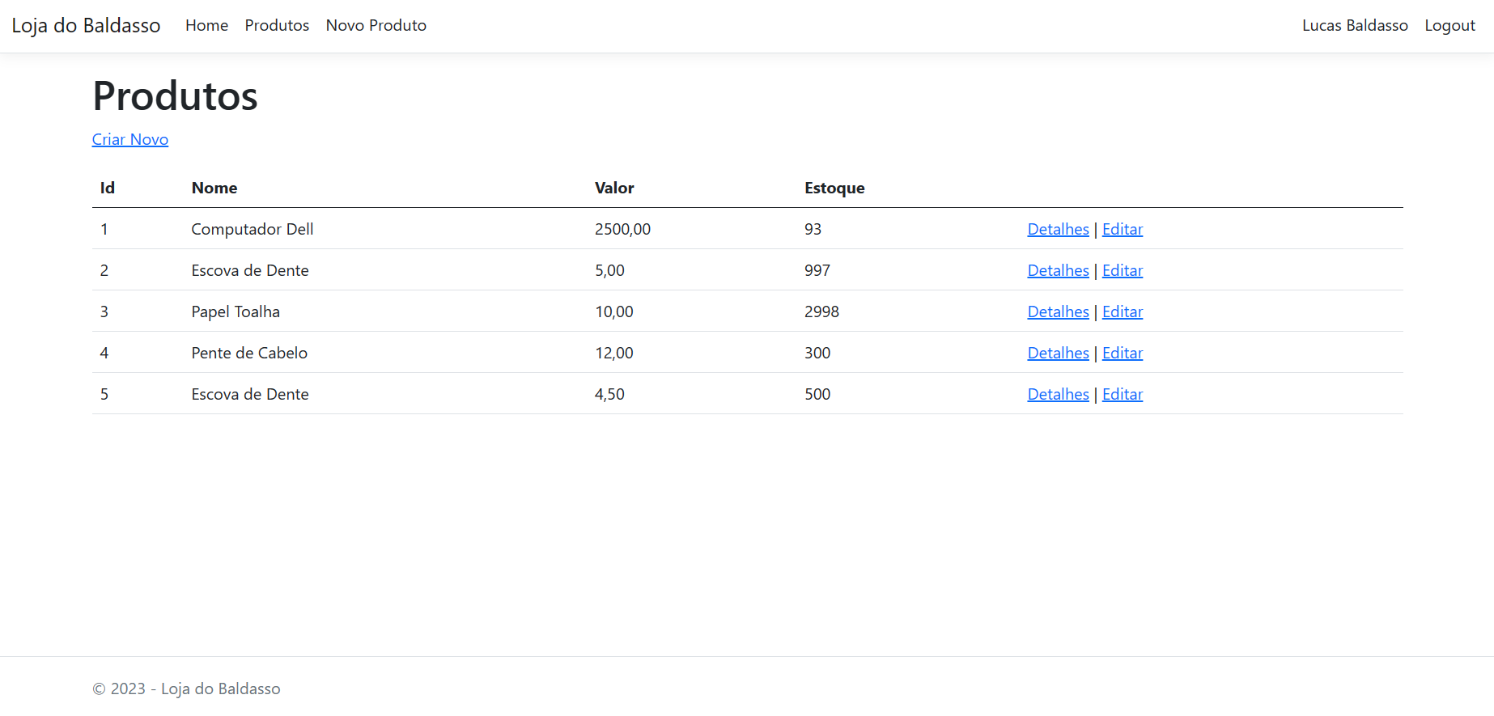
Task: Log out using the Logout link
Action: click(1449, 26)
